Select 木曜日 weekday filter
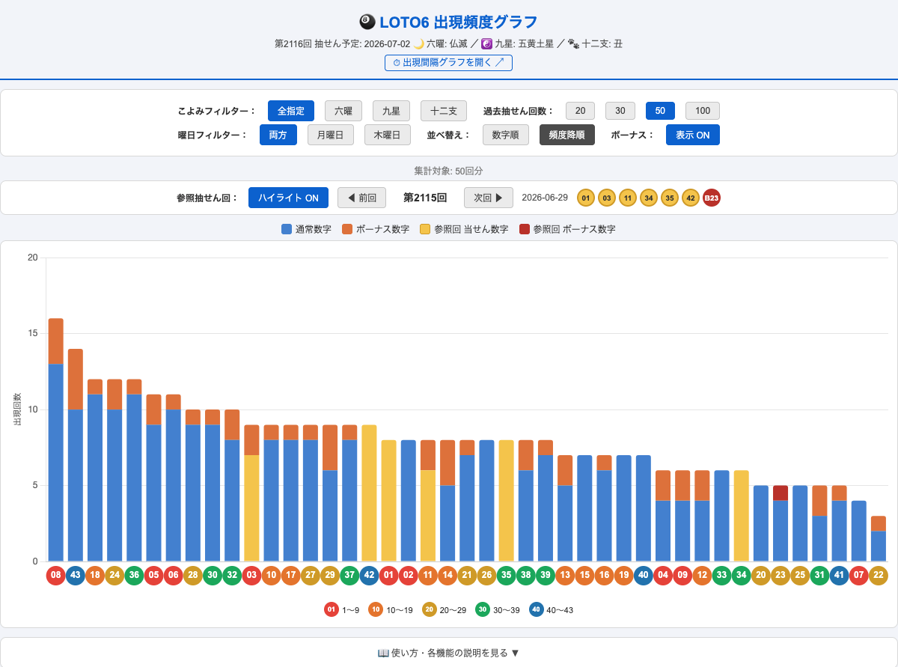The width and height of the screenshot is (898, 667). click(388, 135)
